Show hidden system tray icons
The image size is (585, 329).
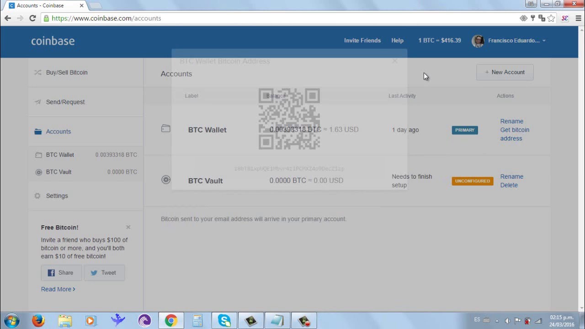497,321
